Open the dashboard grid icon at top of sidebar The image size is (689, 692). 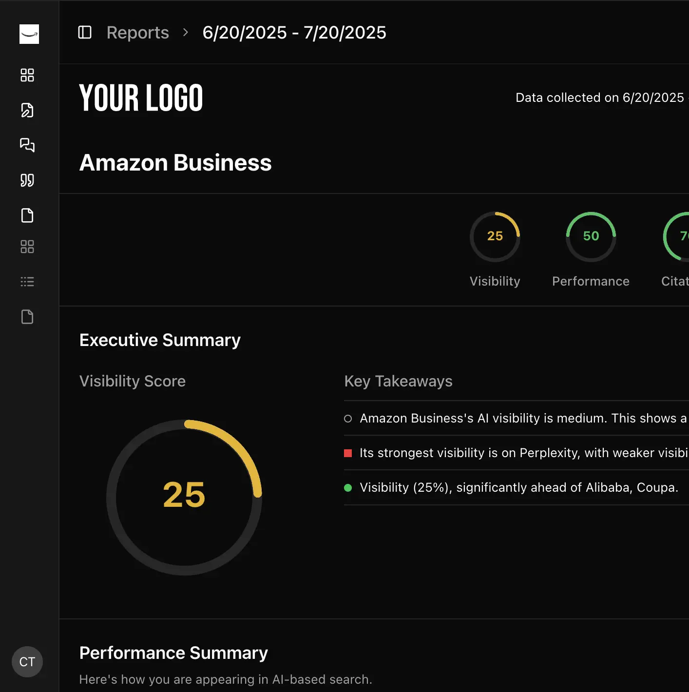pyautogui.click(x=27, y=75)
